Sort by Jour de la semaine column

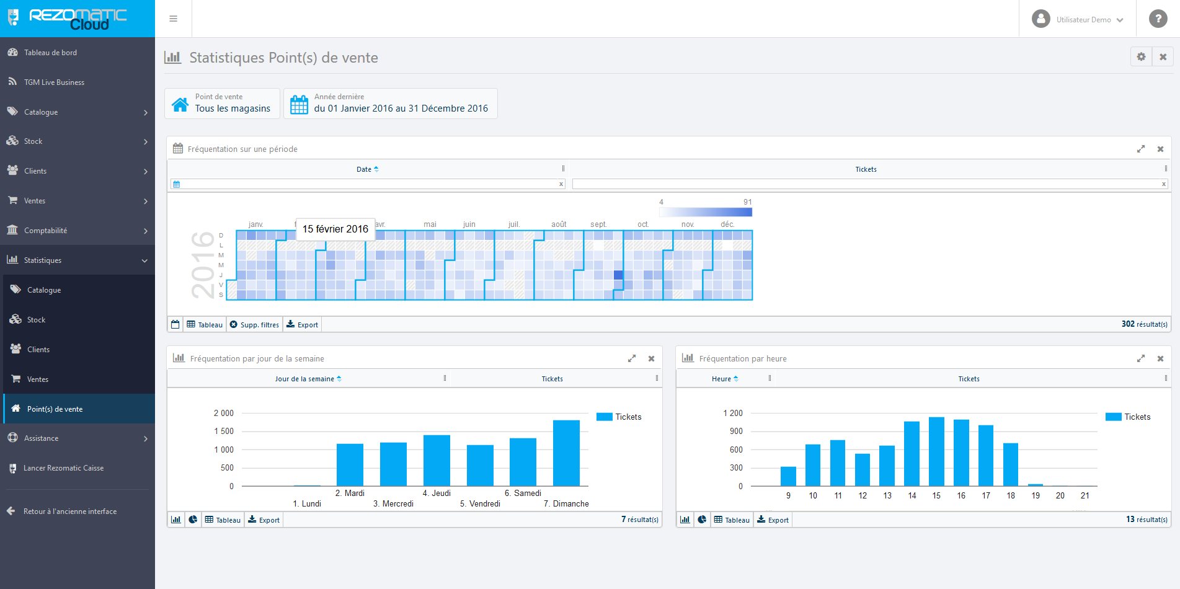click(x=308, y=379)
